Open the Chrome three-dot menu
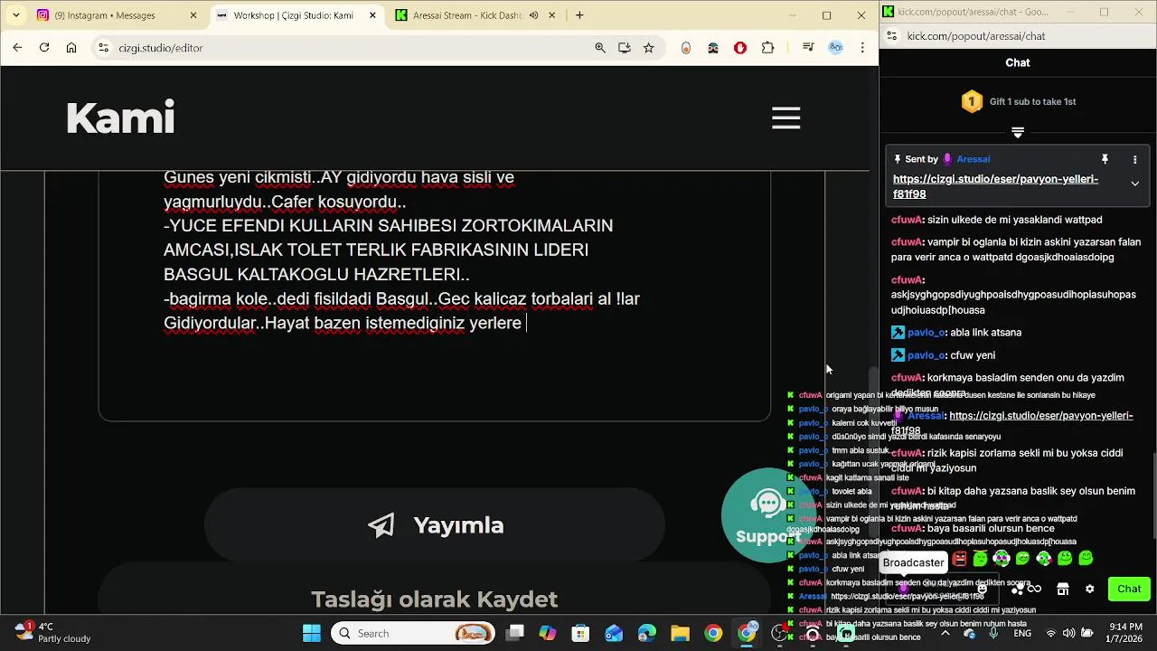Screen dimensions: 1157x651 pyautogui.click(x=863, y=48)
